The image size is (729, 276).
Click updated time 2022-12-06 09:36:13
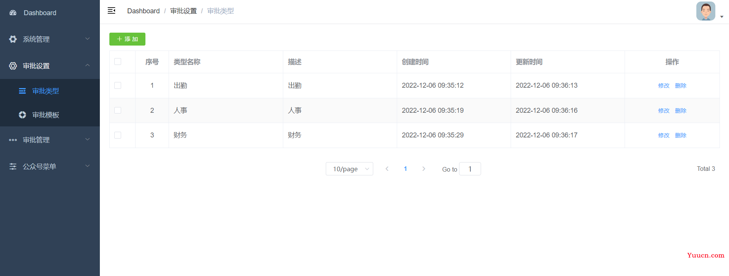click(546, 85)
